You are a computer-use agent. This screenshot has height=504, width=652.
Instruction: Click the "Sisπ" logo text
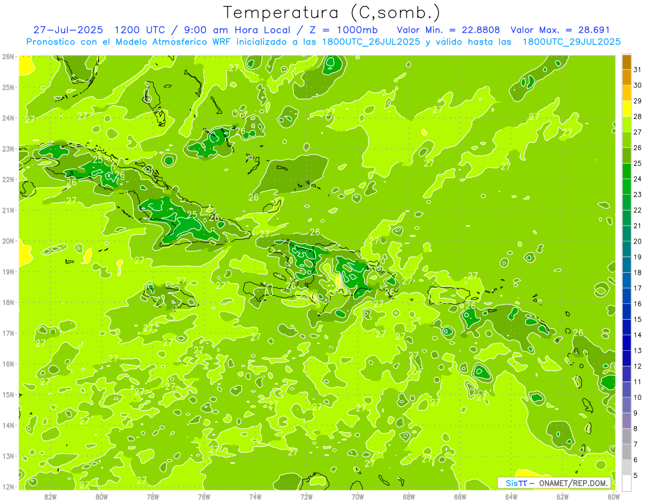[x=516, y=483]
